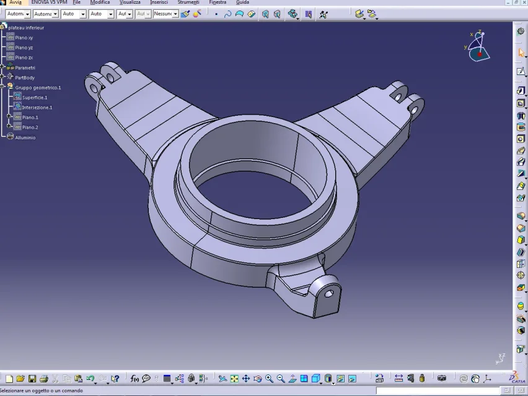
Task: Select Superficie.1 in the tree
Action: 35,98
